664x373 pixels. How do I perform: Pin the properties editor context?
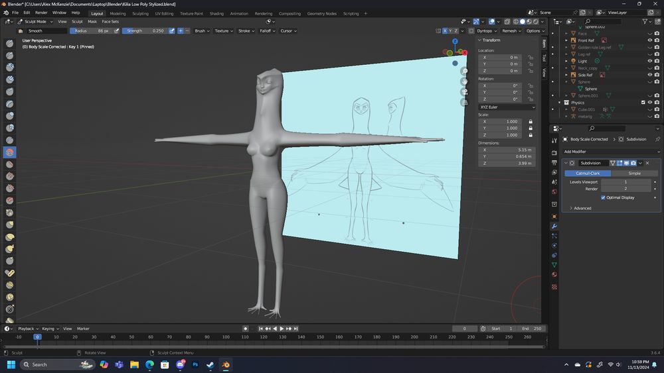click(x=657, y=139)
